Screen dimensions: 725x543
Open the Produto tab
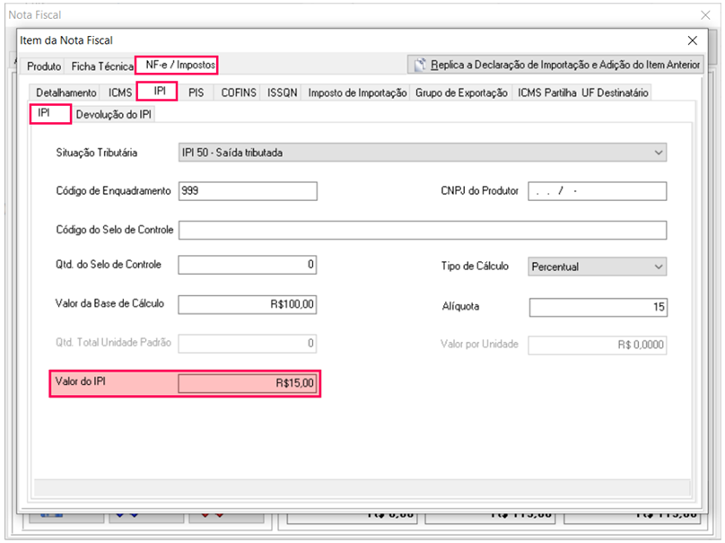click(44, 66)
